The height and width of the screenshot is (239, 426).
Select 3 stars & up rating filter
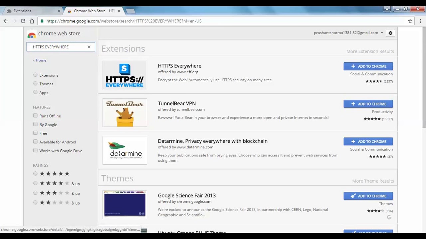coord(35,193)
